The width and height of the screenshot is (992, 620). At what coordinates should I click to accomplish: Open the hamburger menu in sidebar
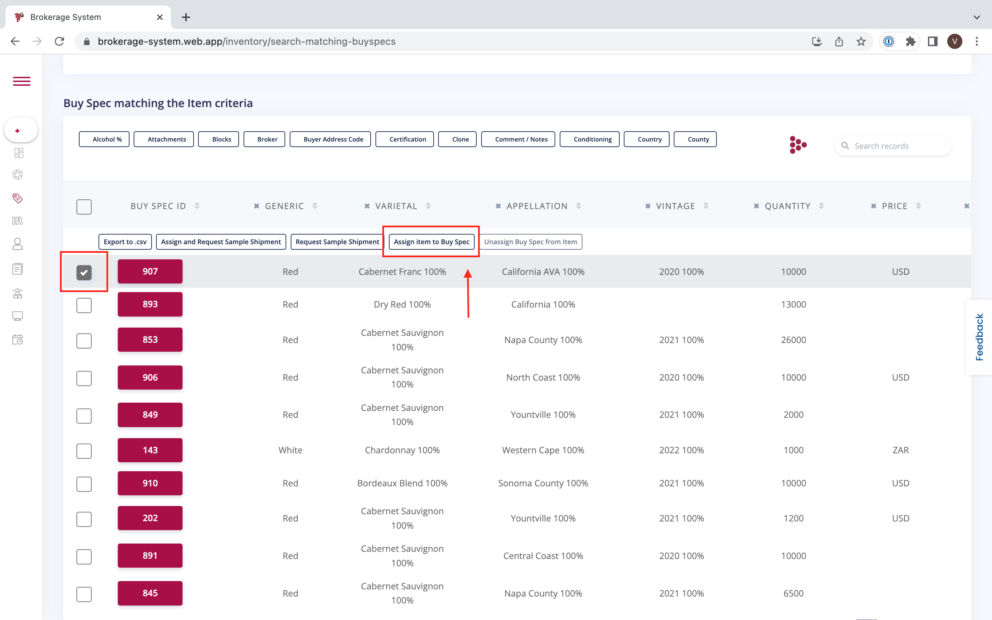21,81
